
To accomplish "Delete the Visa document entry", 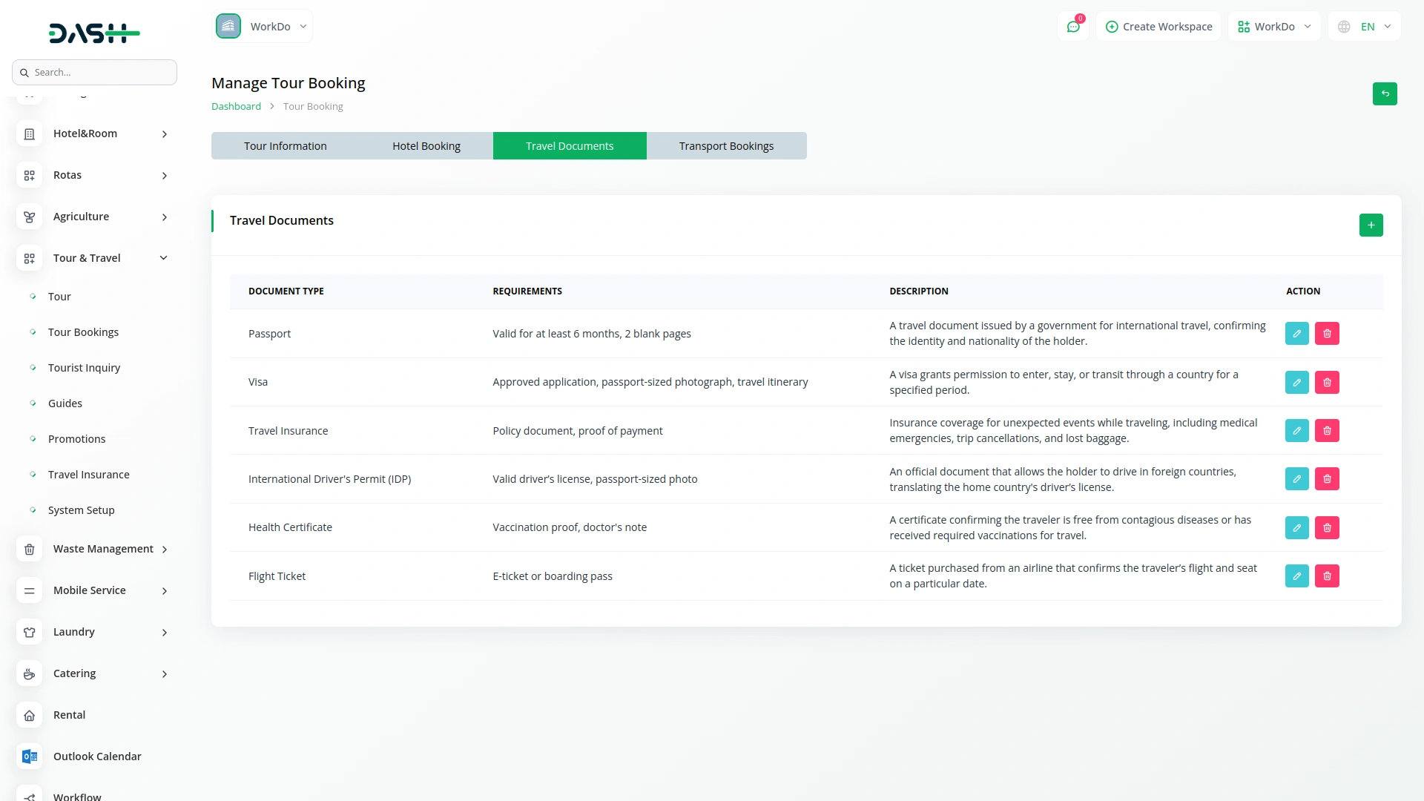I will pyautogui.click(x=1327, y=383).
